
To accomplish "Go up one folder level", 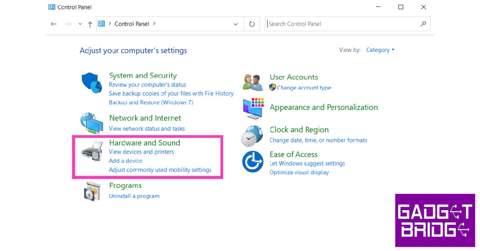I will pyautogui.click(x=90, y=24).
